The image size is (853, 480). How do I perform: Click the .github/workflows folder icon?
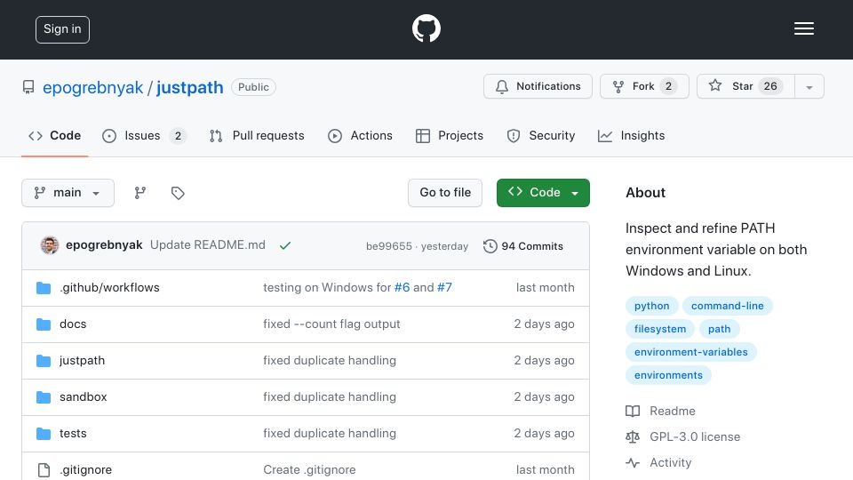point(44,288)
